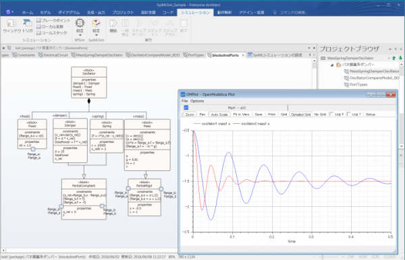Switch to シミュレーション ribbon tab
This screenshot has height=260, width=405.
click(x=195, y=12)
